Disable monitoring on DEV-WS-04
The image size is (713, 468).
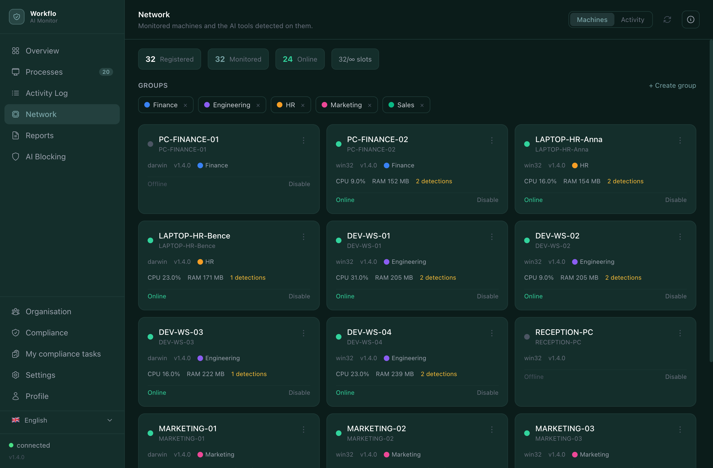[x=487, y=393]
